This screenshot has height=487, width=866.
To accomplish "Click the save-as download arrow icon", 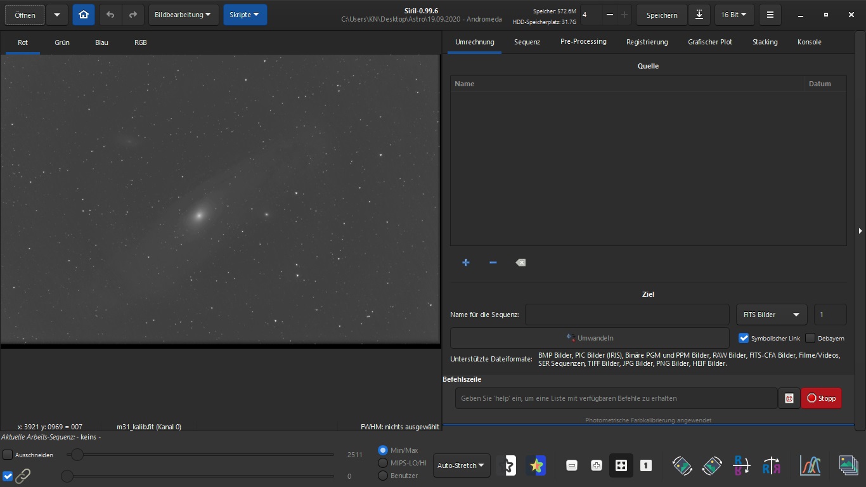I will pos(699,15).
